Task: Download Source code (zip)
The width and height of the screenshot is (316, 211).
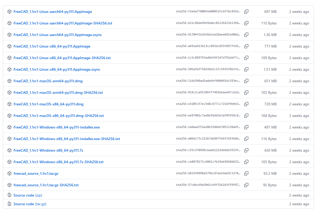Action: click(x=28, y=195)
